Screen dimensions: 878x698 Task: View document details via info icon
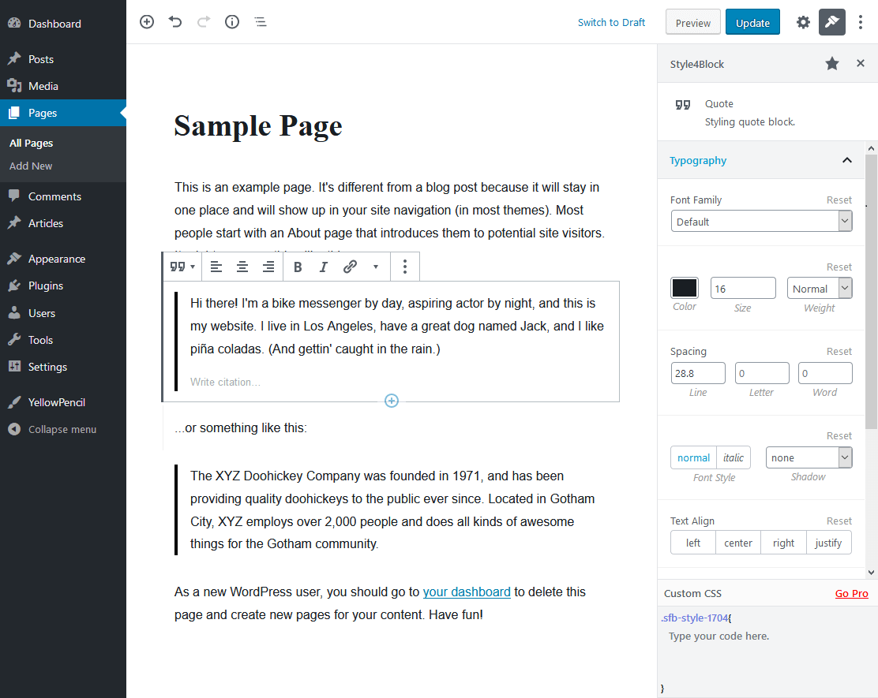click(231, 22)
